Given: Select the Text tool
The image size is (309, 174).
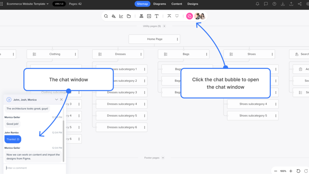Looking at the screenshot, I should point(157,16).
